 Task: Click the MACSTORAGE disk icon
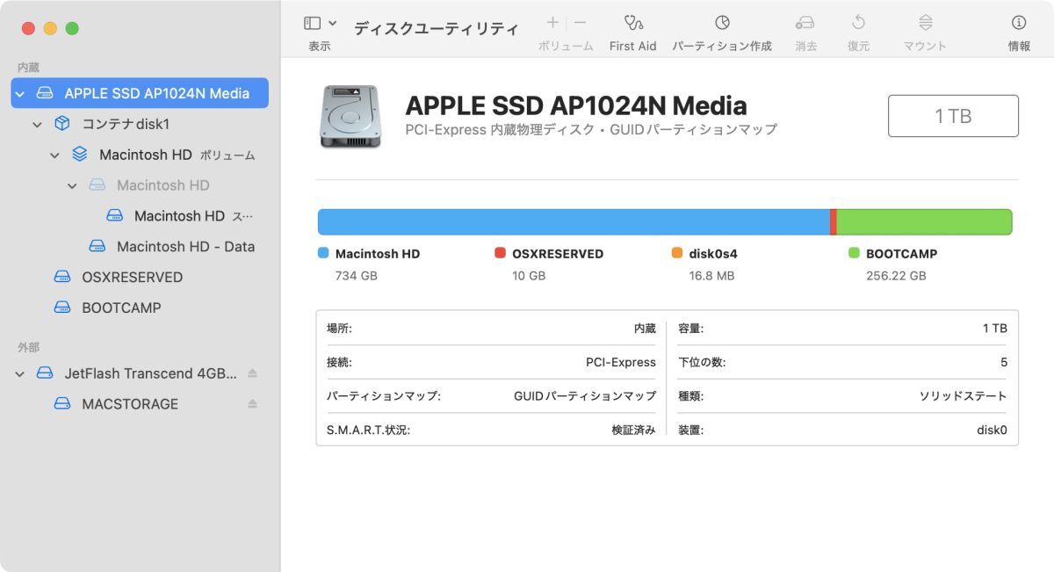click(62, 404)
